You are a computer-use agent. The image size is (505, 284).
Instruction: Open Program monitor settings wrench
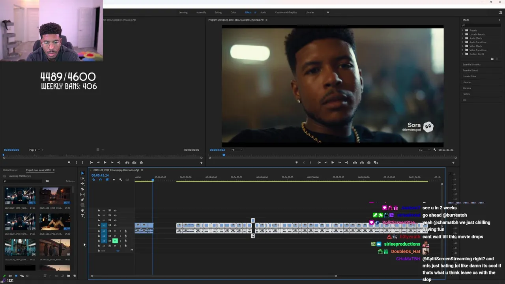[x=435, y=150]
